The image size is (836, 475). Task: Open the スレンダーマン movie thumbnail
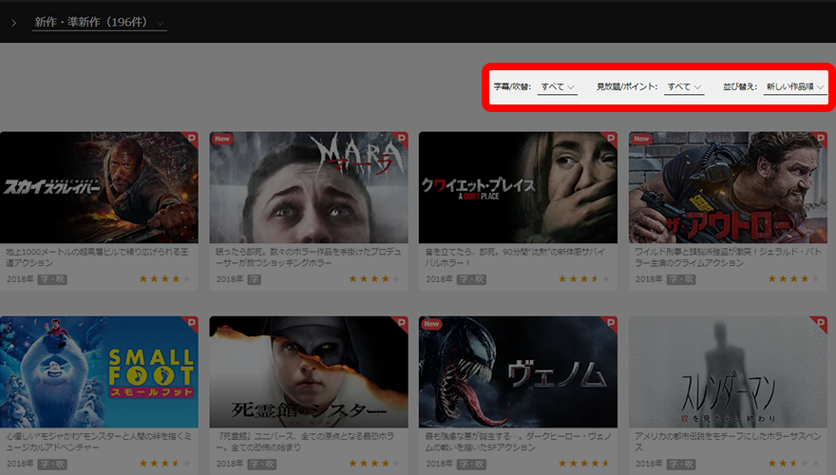728,372
